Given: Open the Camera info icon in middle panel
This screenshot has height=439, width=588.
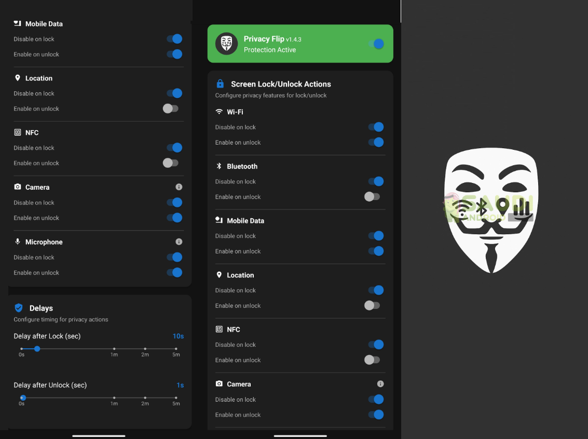Looking at the screenshot, I should pyautogui.click(x=380, y=384).
